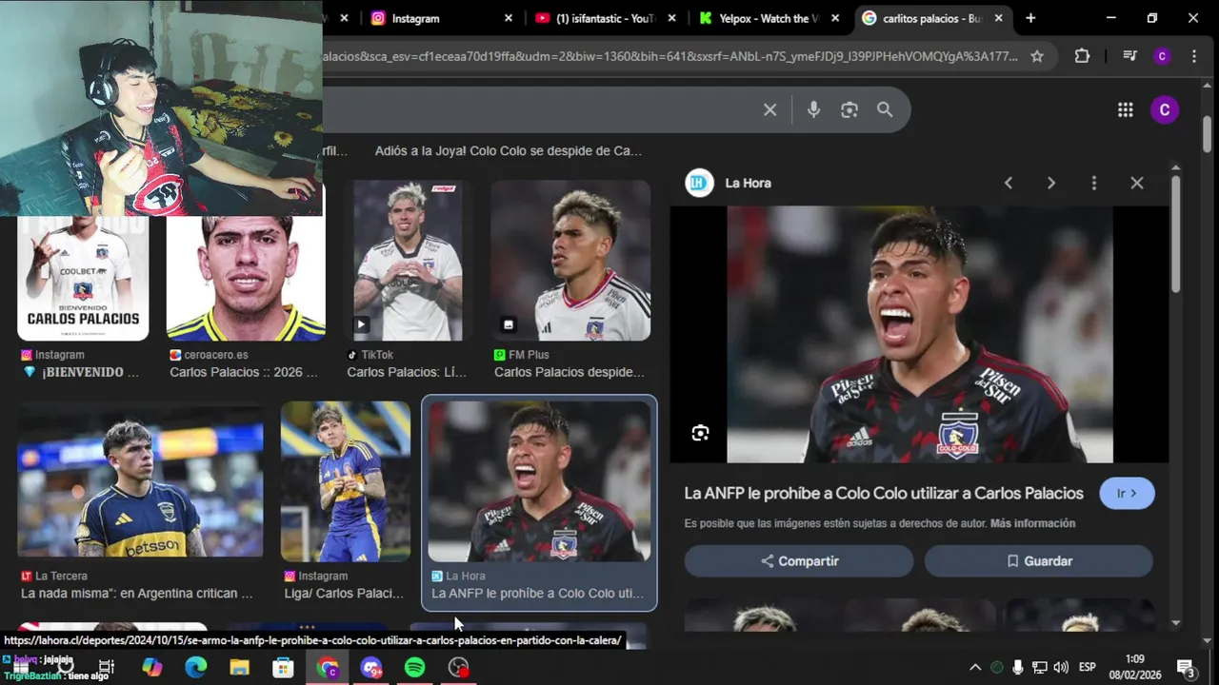Open the Google apps grid

pyautogui.click(x=1125, y=109)
